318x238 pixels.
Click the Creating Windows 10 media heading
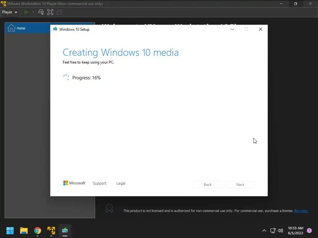[121, 52]
